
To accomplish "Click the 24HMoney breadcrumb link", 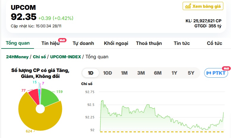I will click(17, 57).
